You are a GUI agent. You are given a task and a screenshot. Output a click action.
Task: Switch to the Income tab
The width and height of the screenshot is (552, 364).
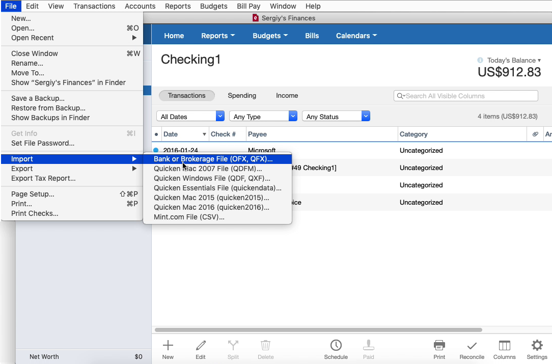(x=287, y=95)
